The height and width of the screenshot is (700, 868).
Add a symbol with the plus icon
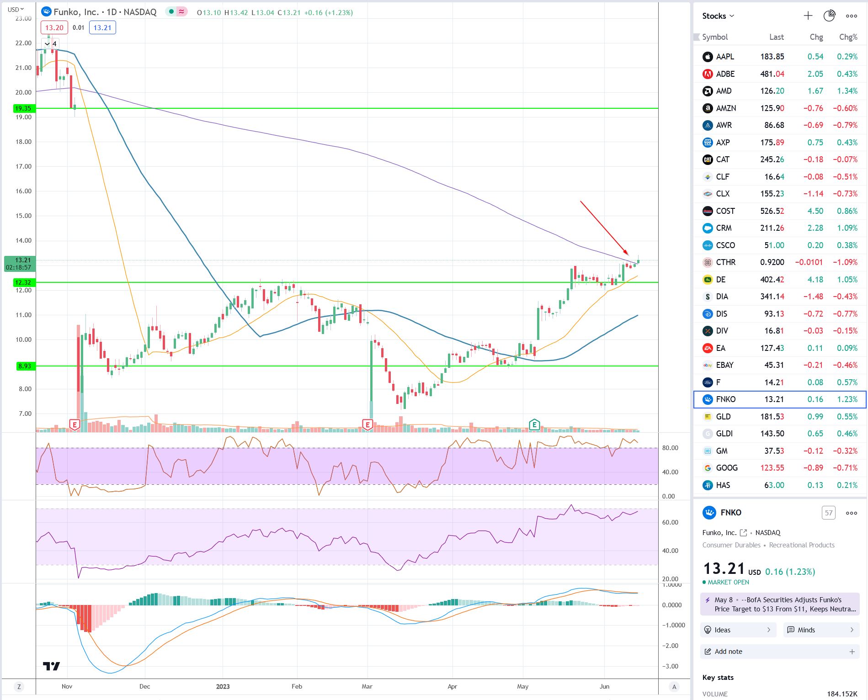pos(808,16)
